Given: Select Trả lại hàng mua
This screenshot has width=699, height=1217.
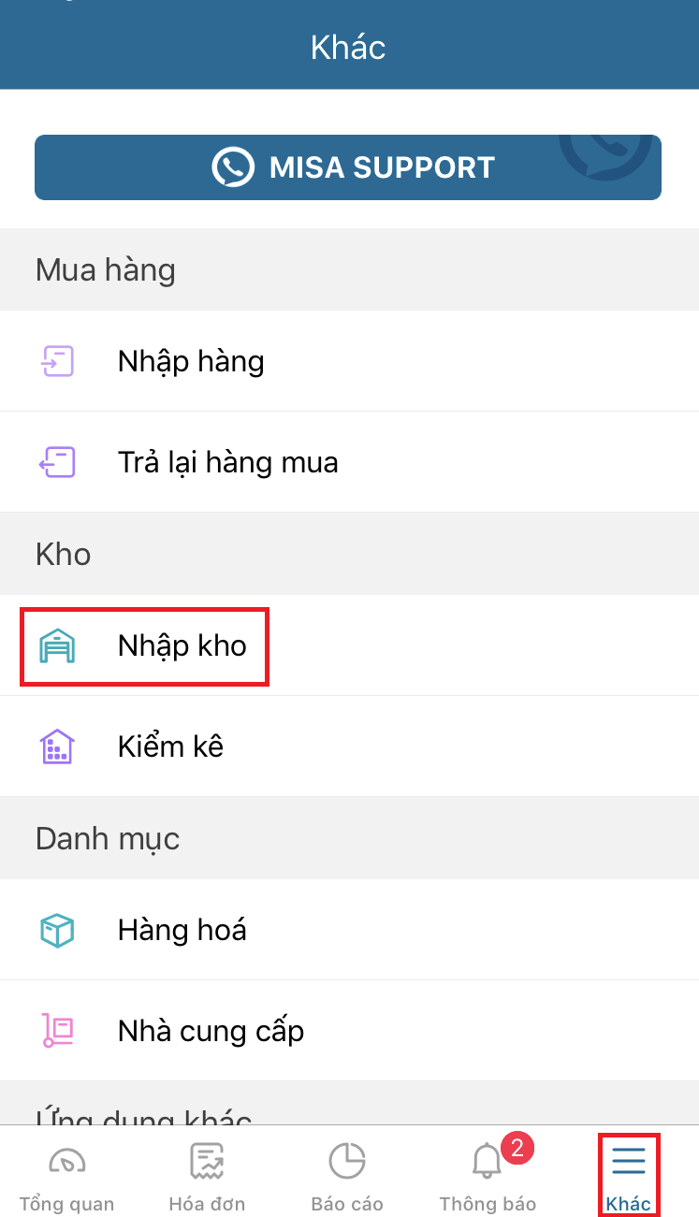Looking at the screenshot, I should pyautogui.click(x=227, y=462).
